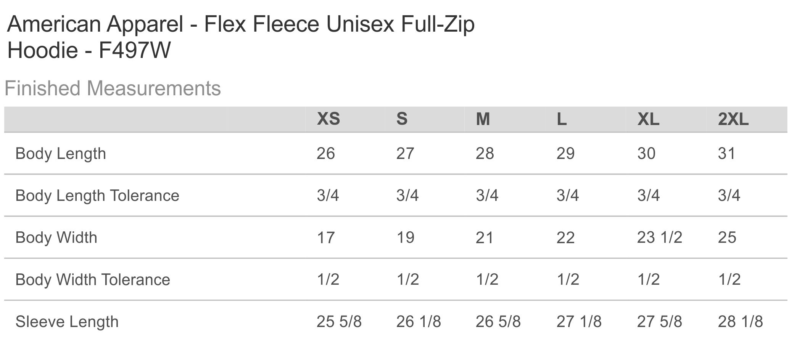Select the S size column header
Screen dimensions: 789x348
point(402,119)
